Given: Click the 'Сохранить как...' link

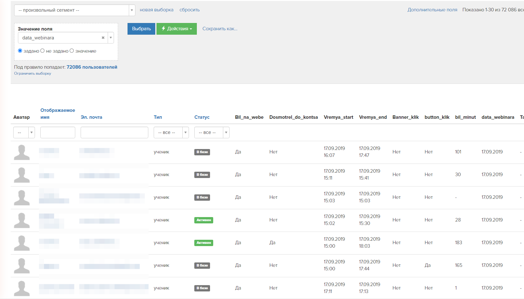Looking at the screenshot, I should pos(220,29).
